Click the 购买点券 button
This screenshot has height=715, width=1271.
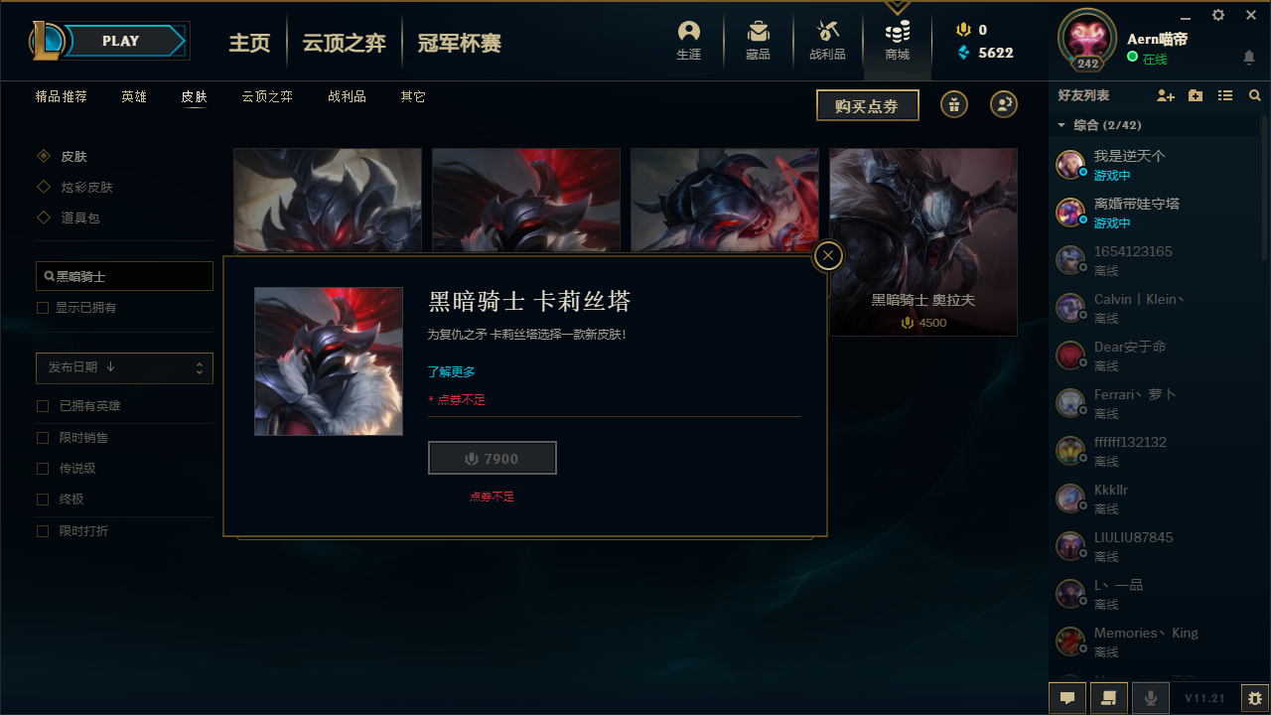(x=868, y=105)
